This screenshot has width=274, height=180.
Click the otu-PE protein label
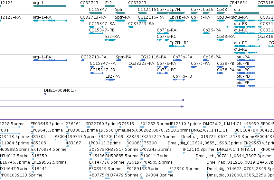pos(243,83)
